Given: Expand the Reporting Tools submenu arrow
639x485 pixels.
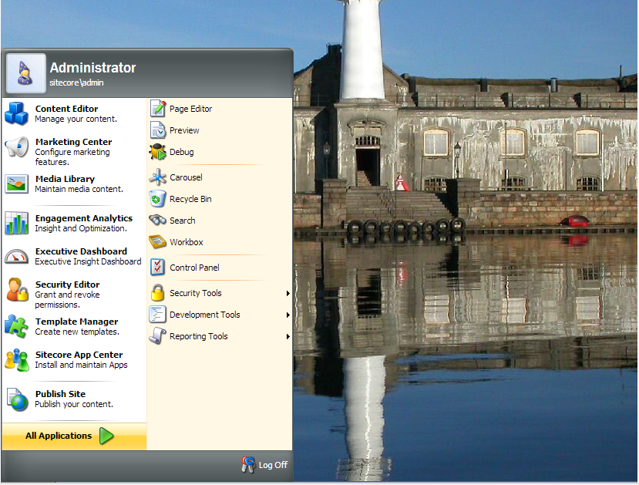Looking at the screenshot, I should click(x=288, y=337).
